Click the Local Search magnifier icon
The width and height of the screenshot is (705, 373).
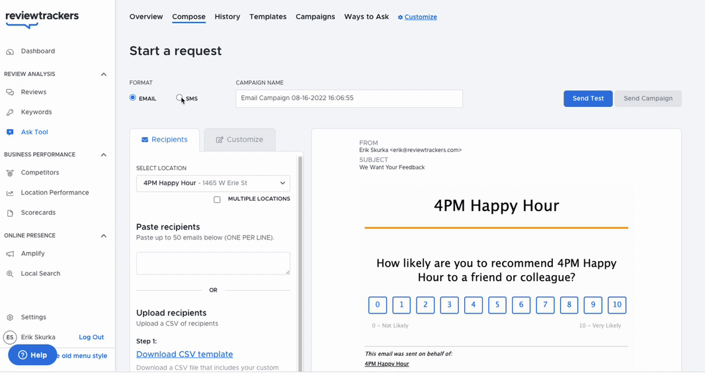(x=10, y=274)
